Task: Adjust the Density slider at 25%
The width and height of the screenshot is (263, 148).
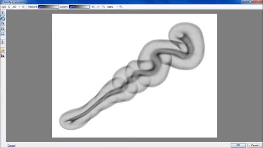Action: point(79,7)
